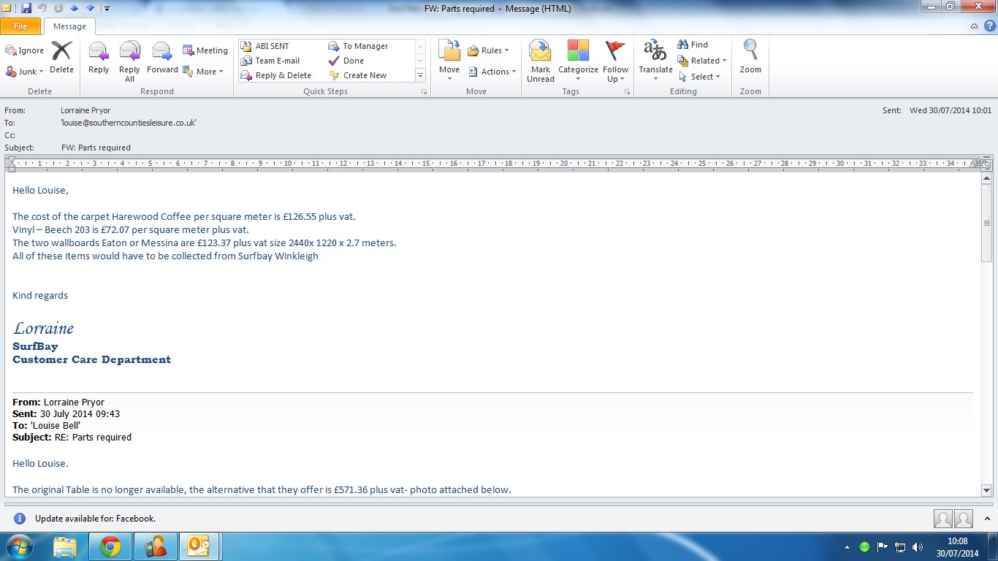Click Create New quick step
This screenshot has width=998, height=561.
pyautogui.click(x=358, y=75)
